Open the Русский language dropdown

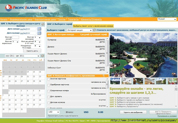click(167, 19)
